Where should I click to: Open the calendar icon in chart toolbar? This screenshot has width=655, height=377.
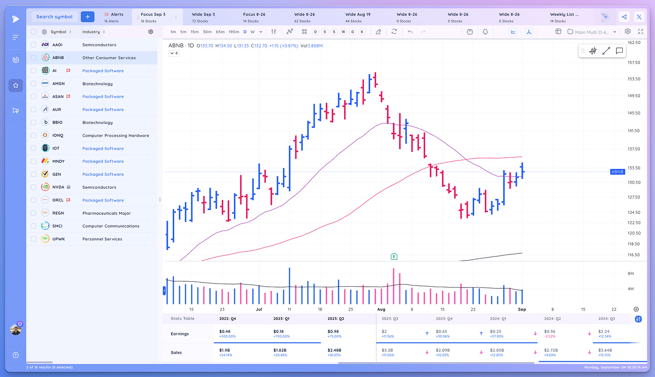tap(470, 31)
